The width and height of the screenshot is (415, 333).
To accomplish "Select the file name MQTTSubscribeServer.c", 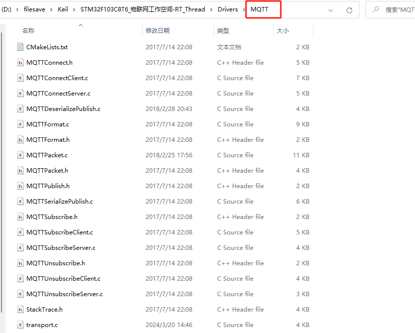I will point(61,247).
